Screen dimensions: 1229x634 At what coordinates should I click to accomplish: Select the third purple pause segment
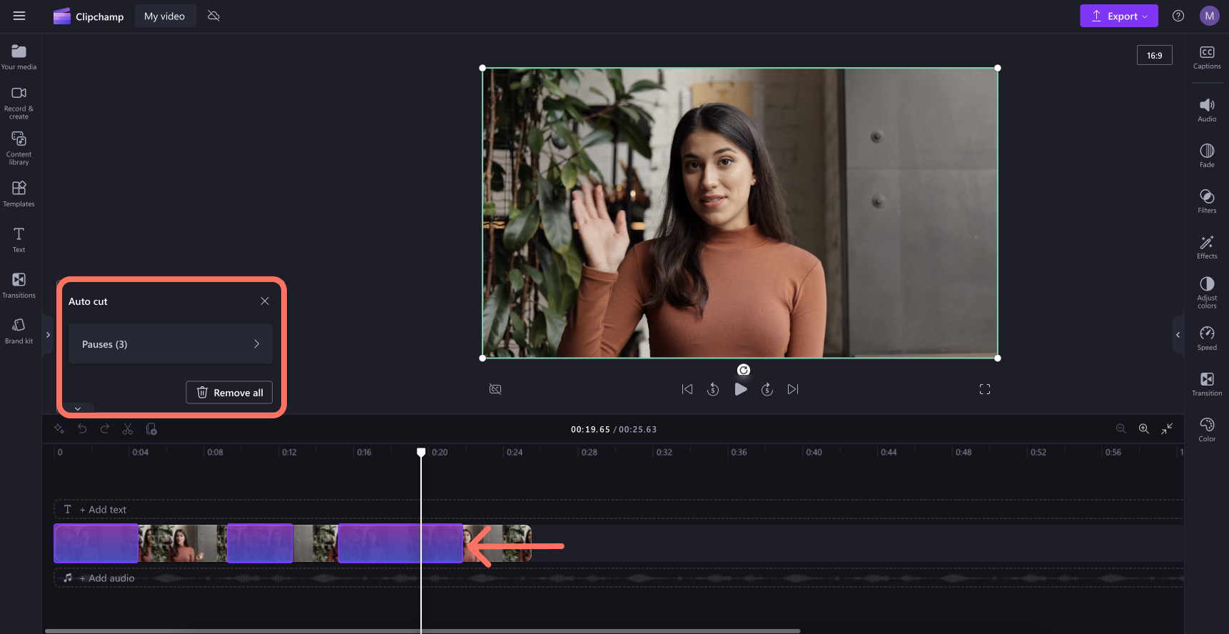click(x=400, y=543)
